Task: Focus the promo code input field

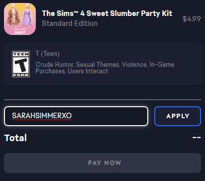Action: click(76, 116)
